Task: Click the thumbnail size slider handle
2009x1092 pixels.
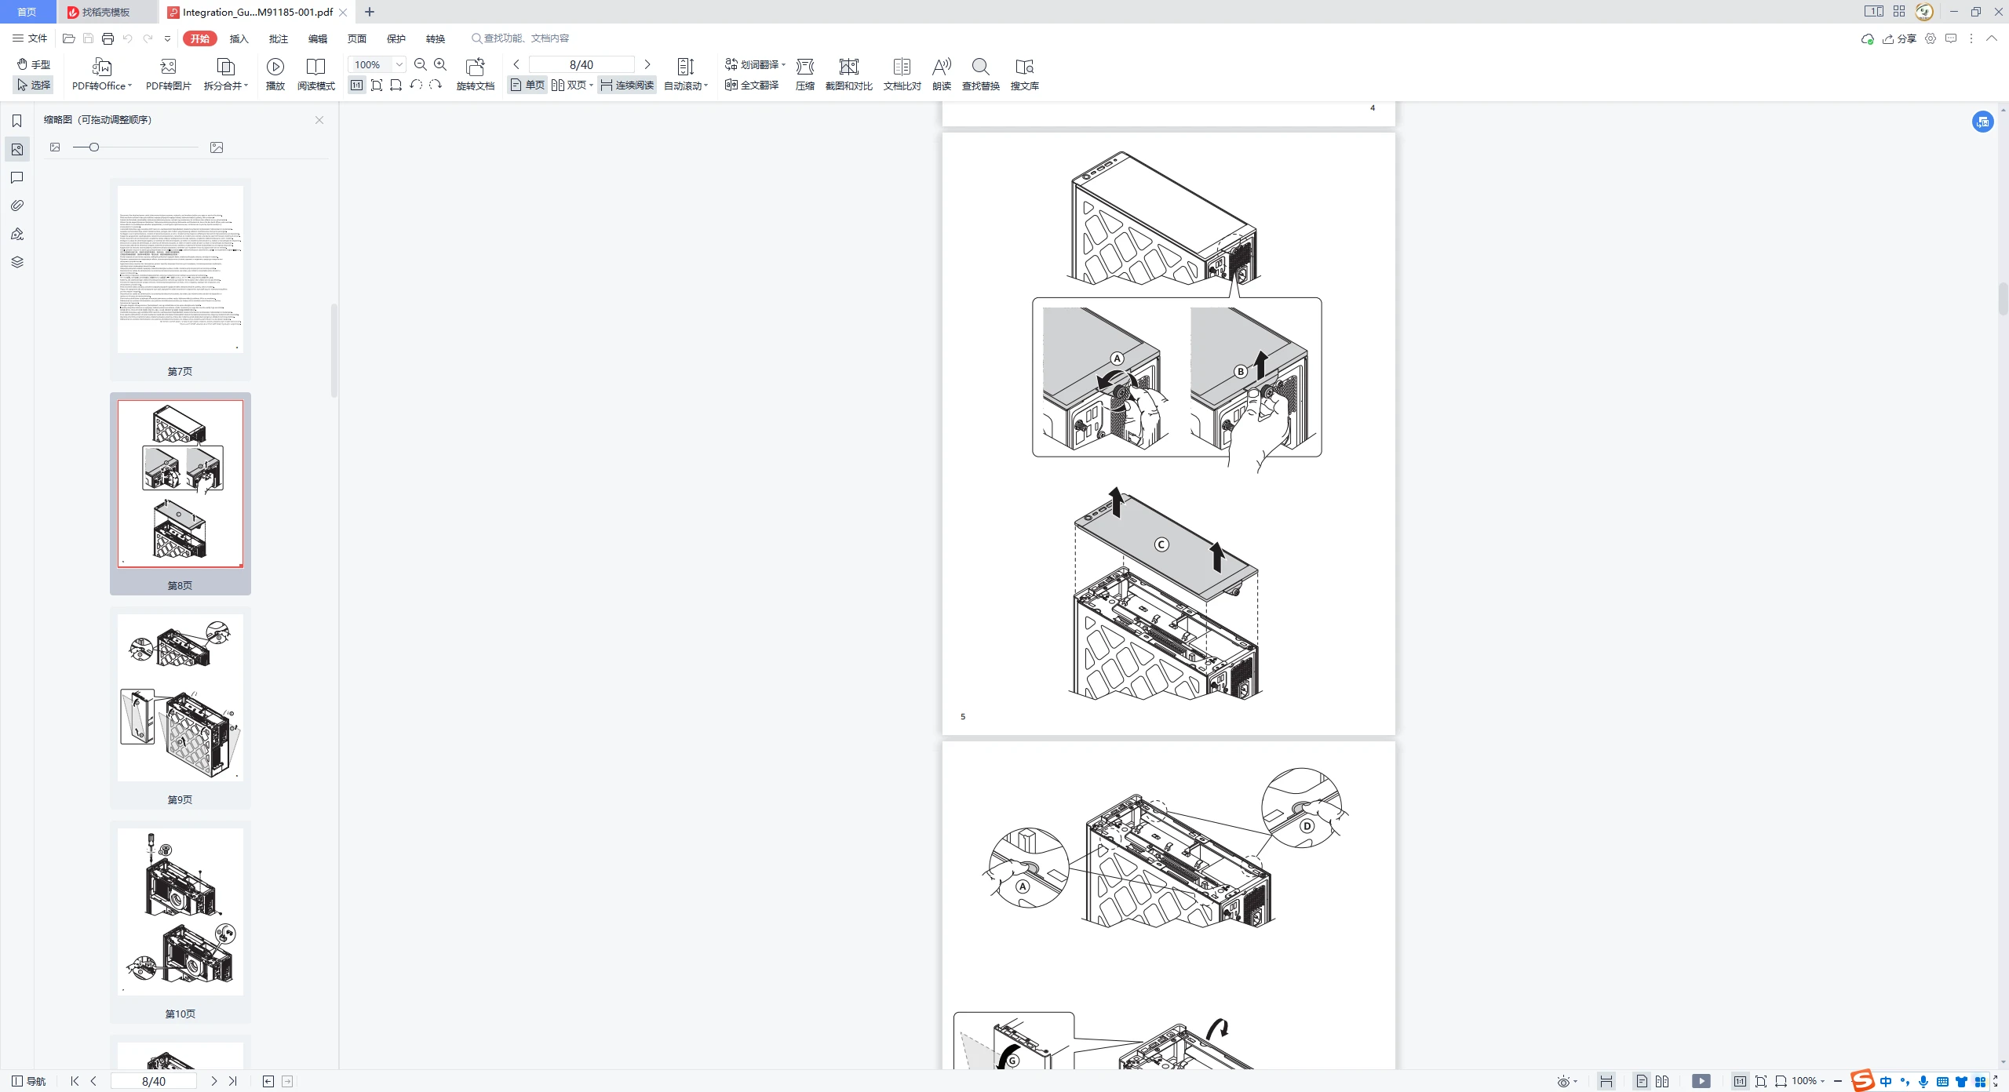Action: (x=94, y=147)
